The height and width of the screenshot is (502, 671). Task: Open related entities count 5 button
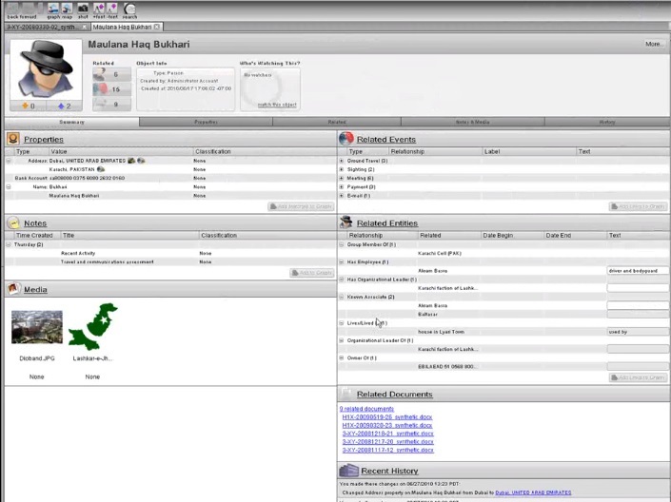click(x=111, y=74)
